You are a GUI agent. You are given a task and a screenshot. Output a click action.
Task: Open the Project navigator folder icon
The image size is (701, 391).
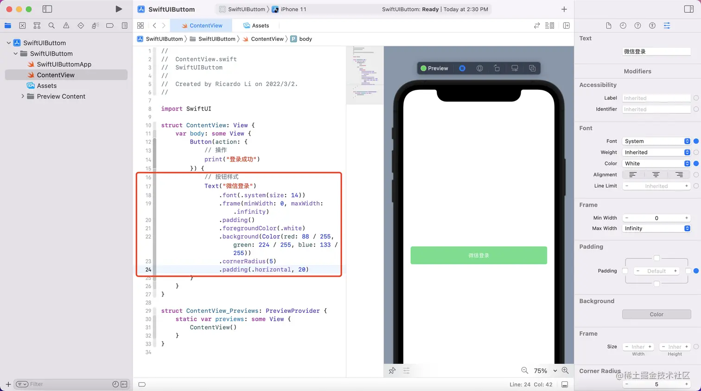tap(7, 25)
